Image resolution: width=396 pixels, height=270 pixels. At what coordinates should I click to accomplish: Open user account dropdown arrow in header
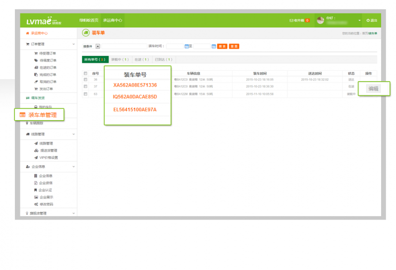359,20
